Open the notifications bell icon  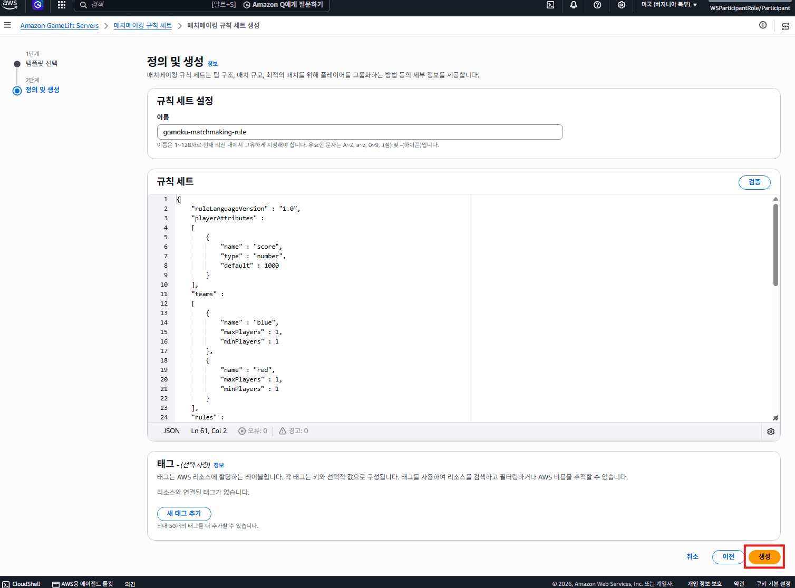[574, 5]
